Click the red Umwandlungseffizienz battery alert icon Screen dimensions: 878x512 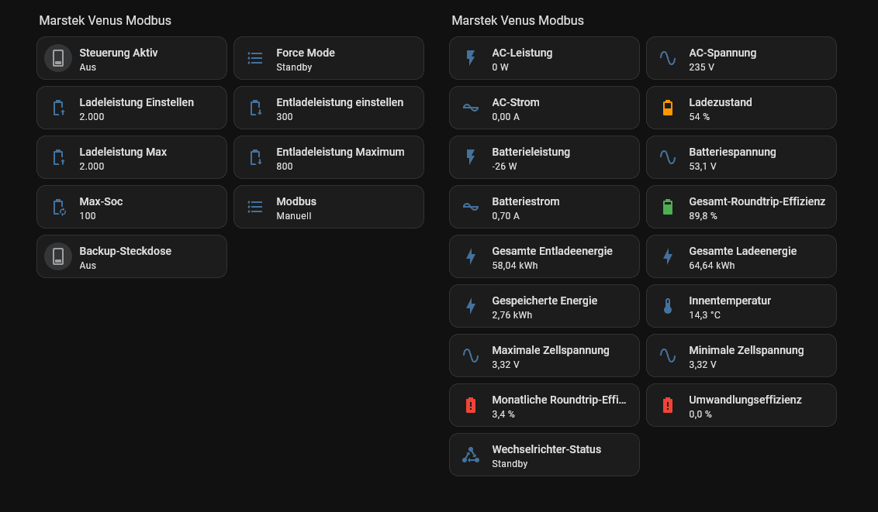pos(667,405)
